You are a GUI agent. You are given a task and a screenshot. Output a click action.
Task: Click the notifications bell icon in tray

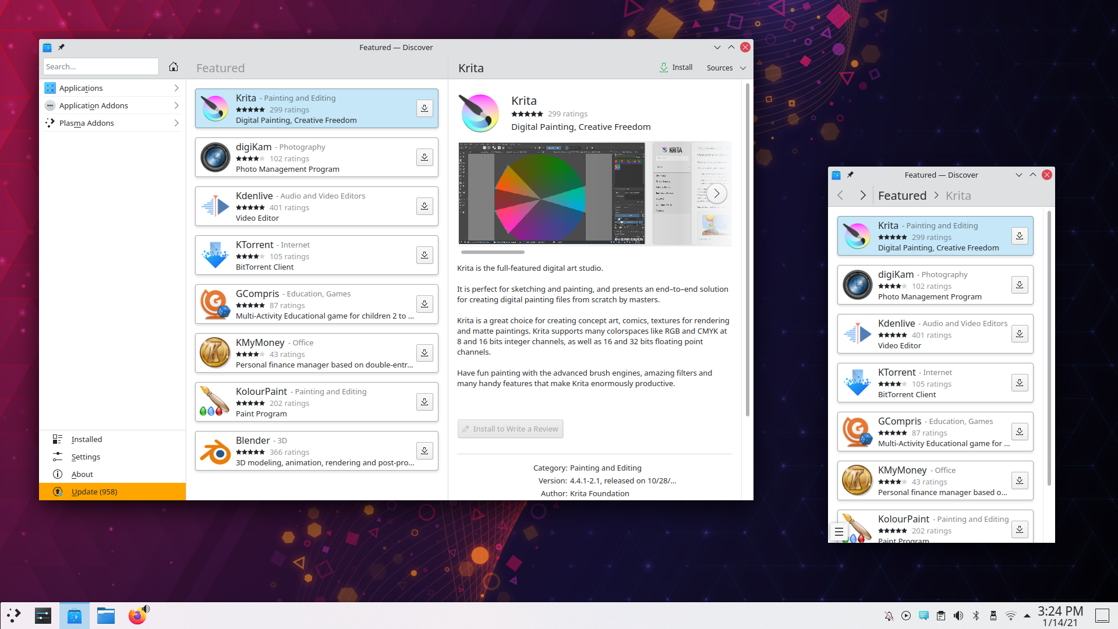pyautogui.click(x=889, y=616)
